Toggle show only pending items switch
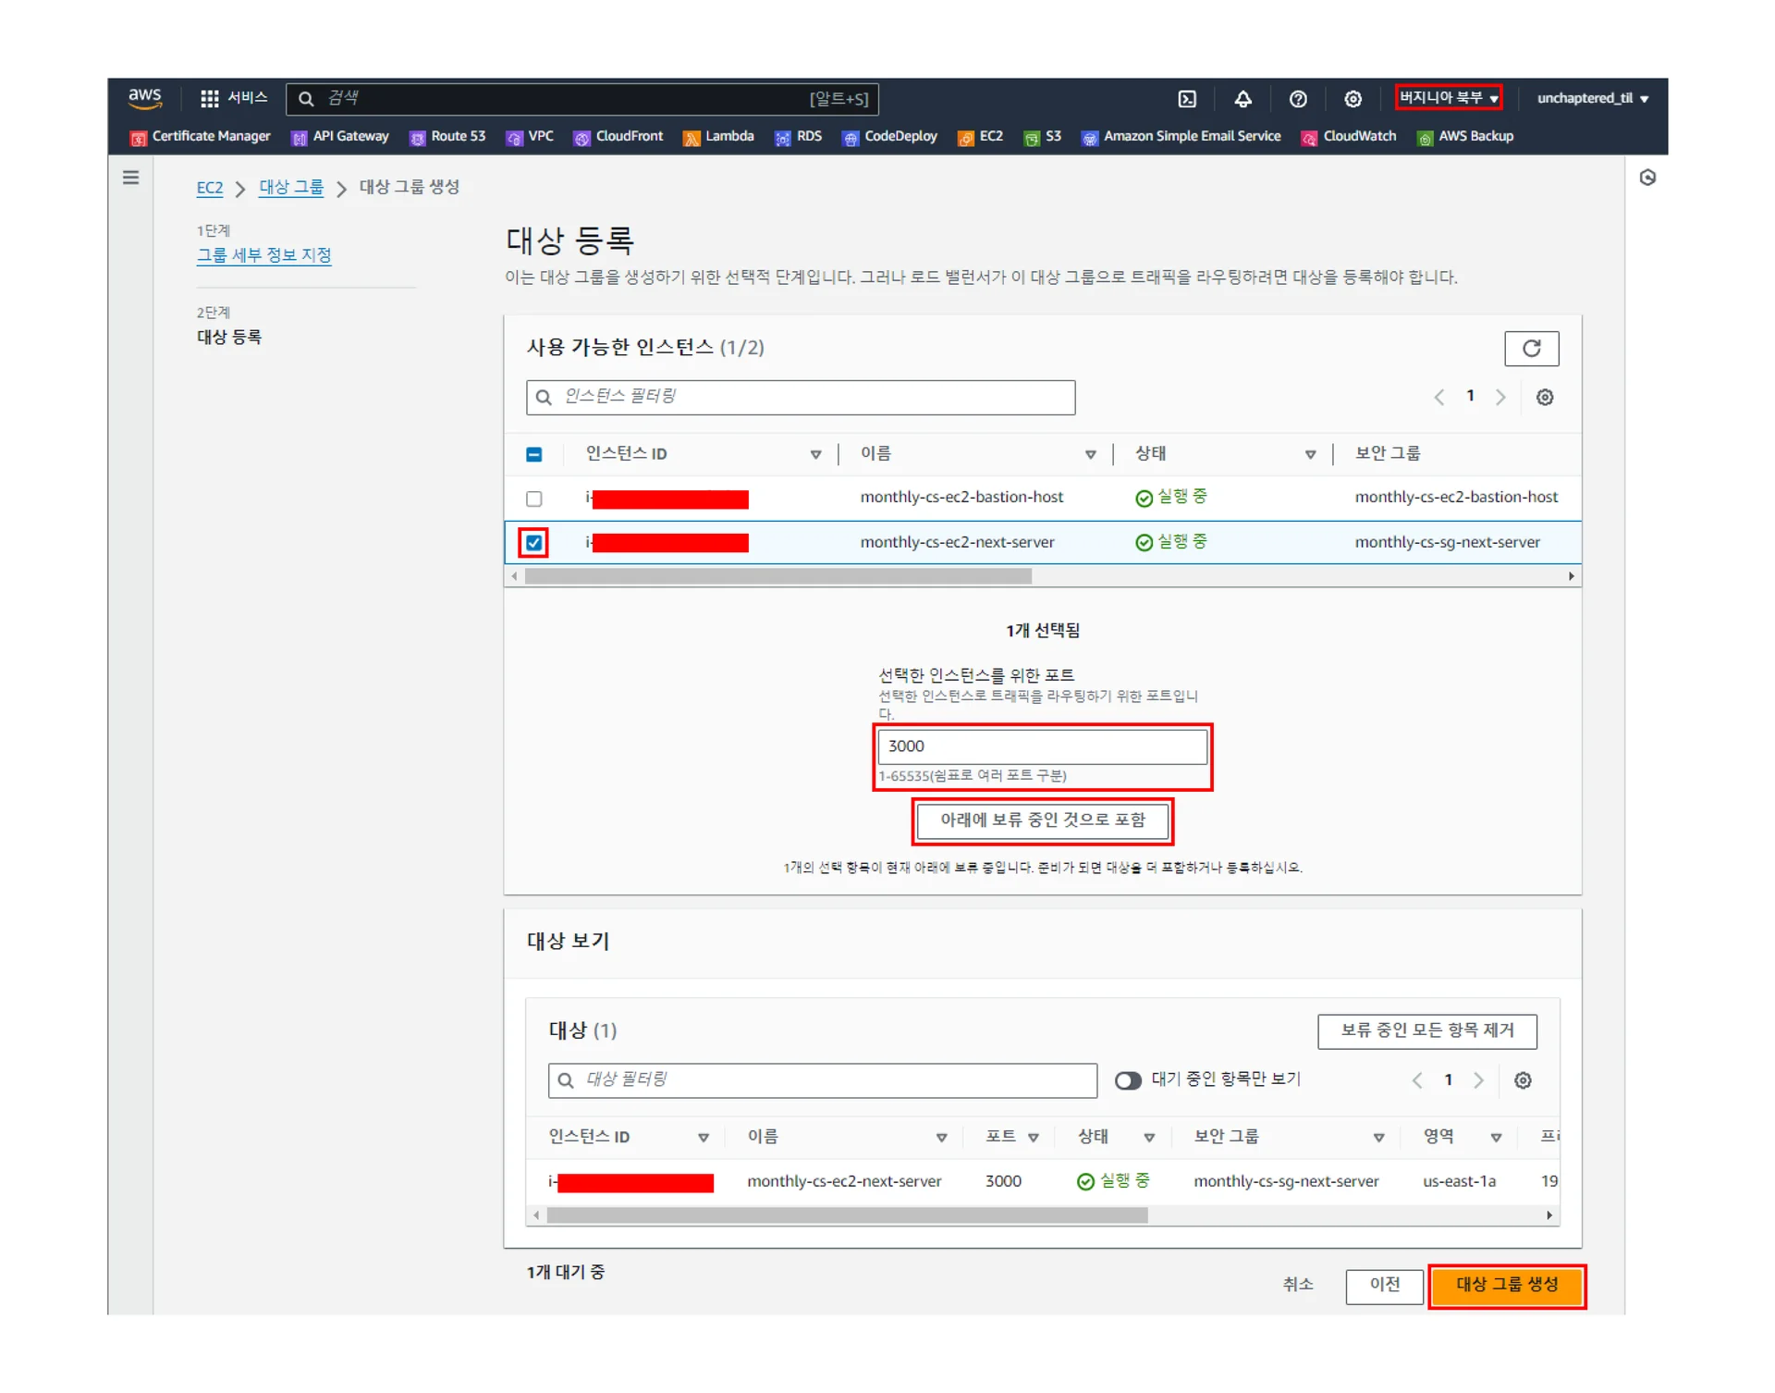 click(x=1127, y=1080)
